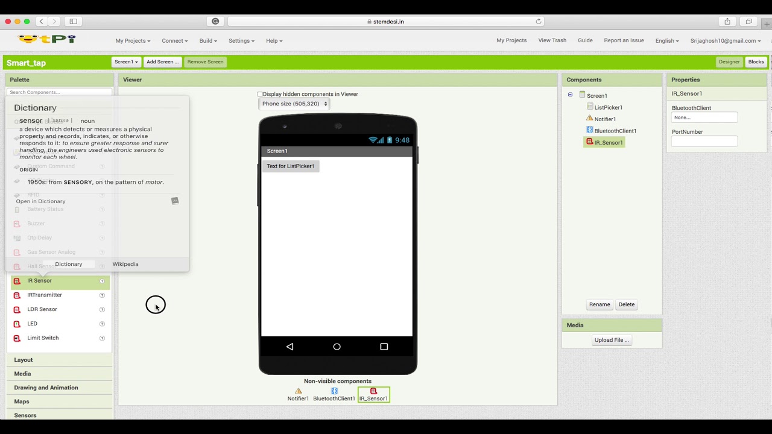Screen dimensions: 772x434
Task: Open the Guide link
Action: click(585, 40)
